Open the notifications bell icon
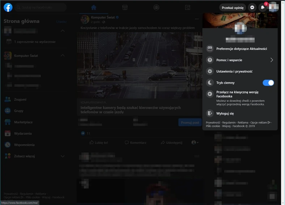Image resolution: width=285 pixels, height=205 pixels. point(263,8)
